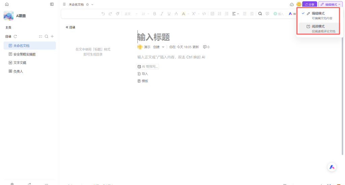Decrease paragraph indent
The image size is (345, 185).
245,13
